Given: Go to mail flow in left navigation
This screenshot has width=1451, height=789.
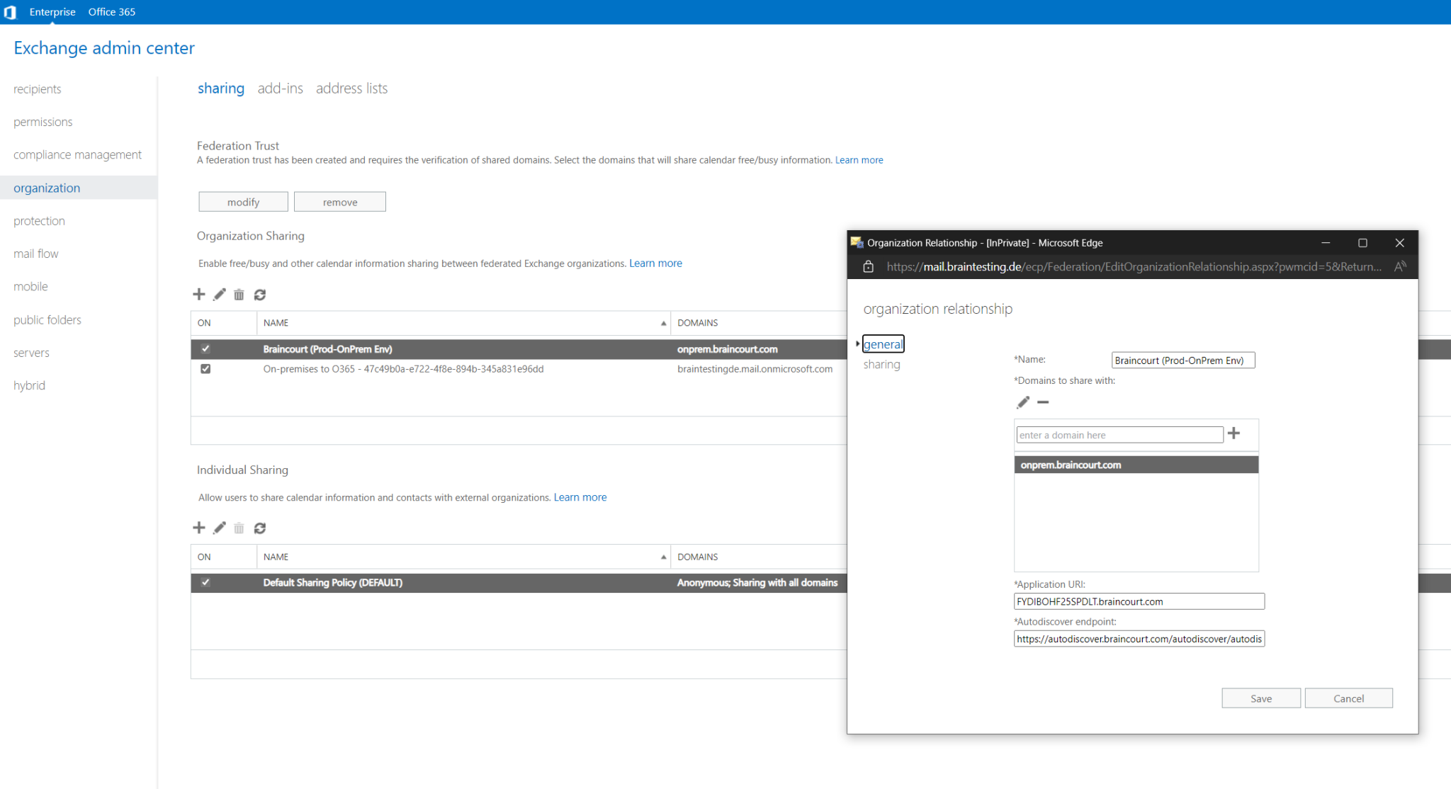Looking at the screenshot, I should pyautogui.click(x=36, y=254).
